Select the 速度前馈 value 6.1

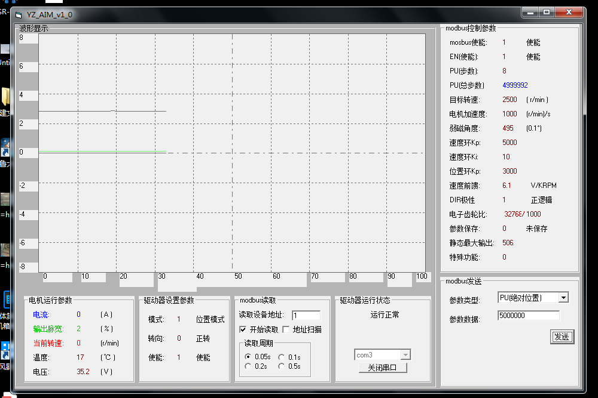tap(507, 186)
